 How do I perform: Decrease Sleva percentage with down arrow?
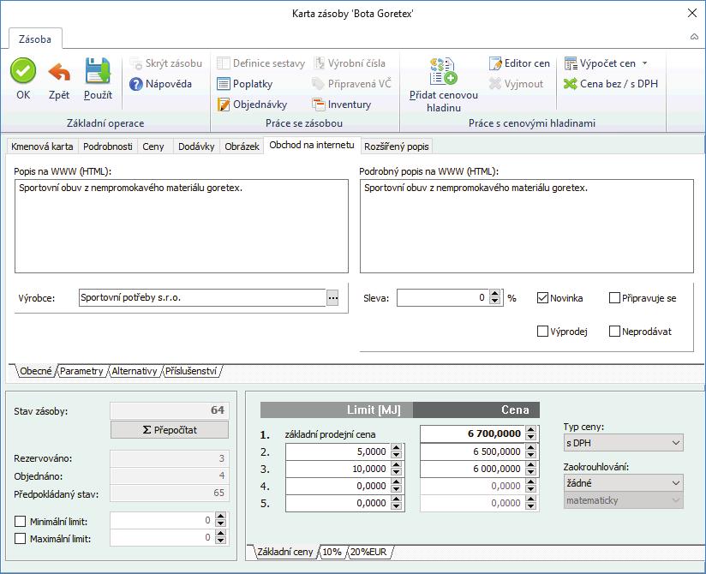tap(495, 302)
